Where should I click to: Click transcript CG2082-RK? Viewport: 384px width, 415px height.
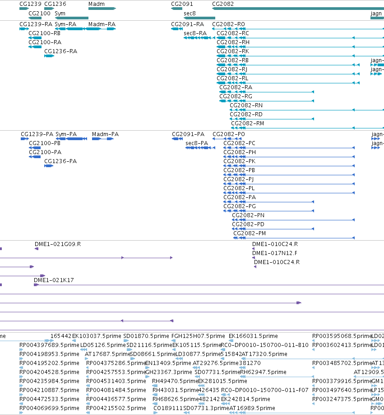click(x=233, y=51)
